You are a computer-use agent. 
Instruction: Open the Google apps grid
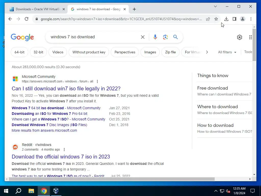tap(250, 37)
